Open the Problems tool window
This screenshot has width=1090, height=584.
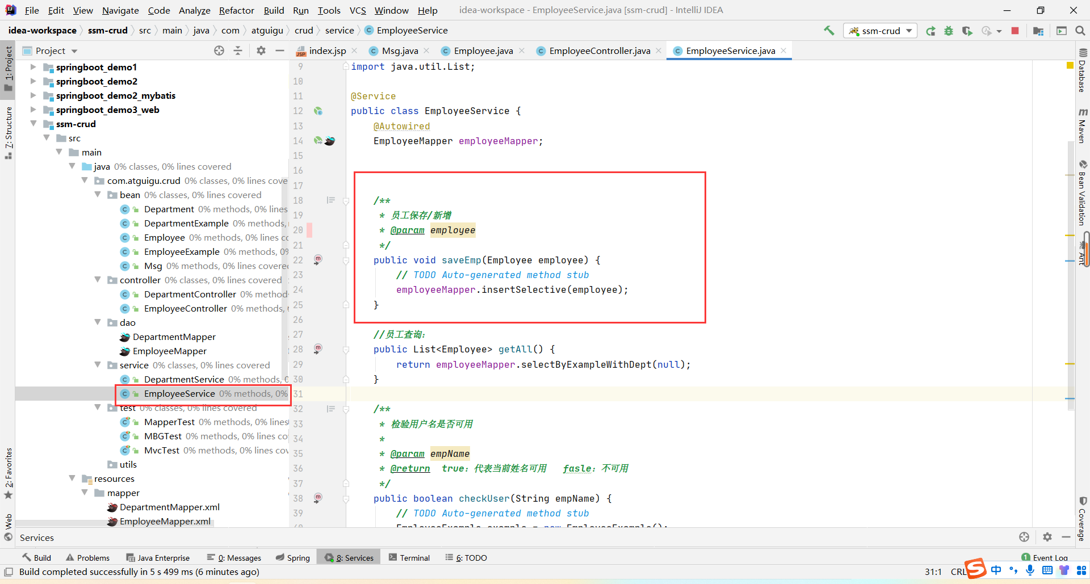click(x=88, y=557)
